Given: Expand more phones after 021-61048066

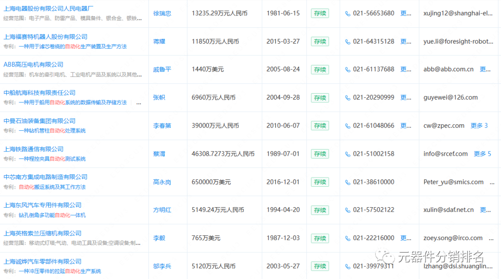Looking at the screenshot, I should (x=406, y=126).
